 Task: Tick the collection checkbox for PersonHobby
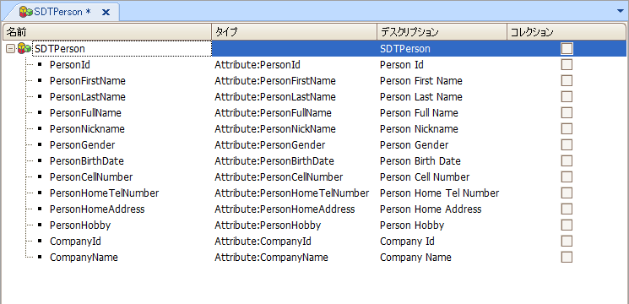click(x=567, y=225)
